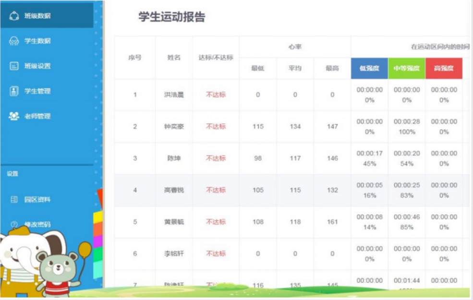Click the green 中等强度 header cell
473x300 pixels.
click(406, 68)
